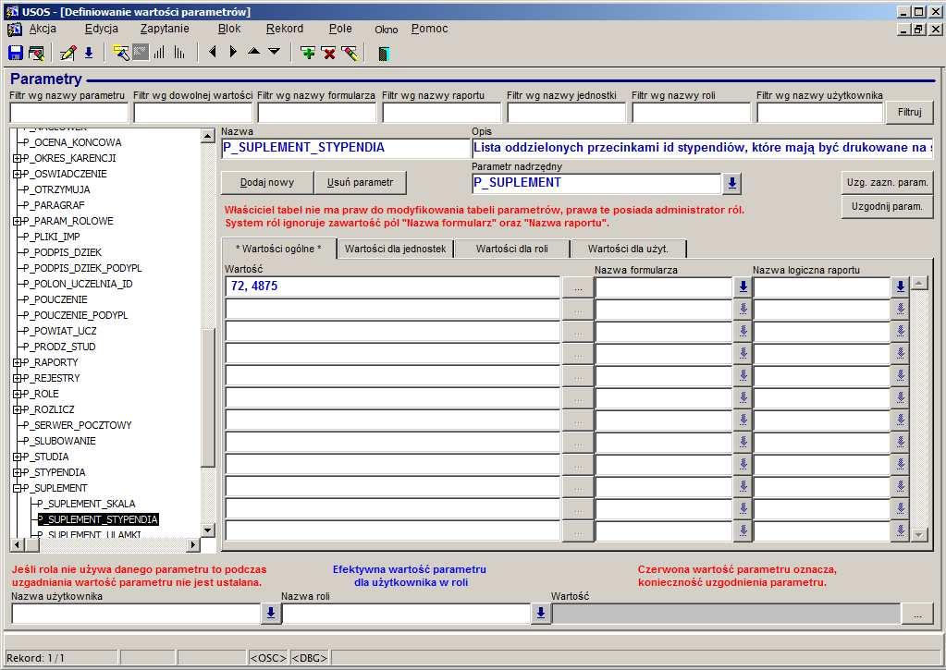Click the descending sort bars icon
This screenshot has height=670, width=946.
click(x=179, y=53)
